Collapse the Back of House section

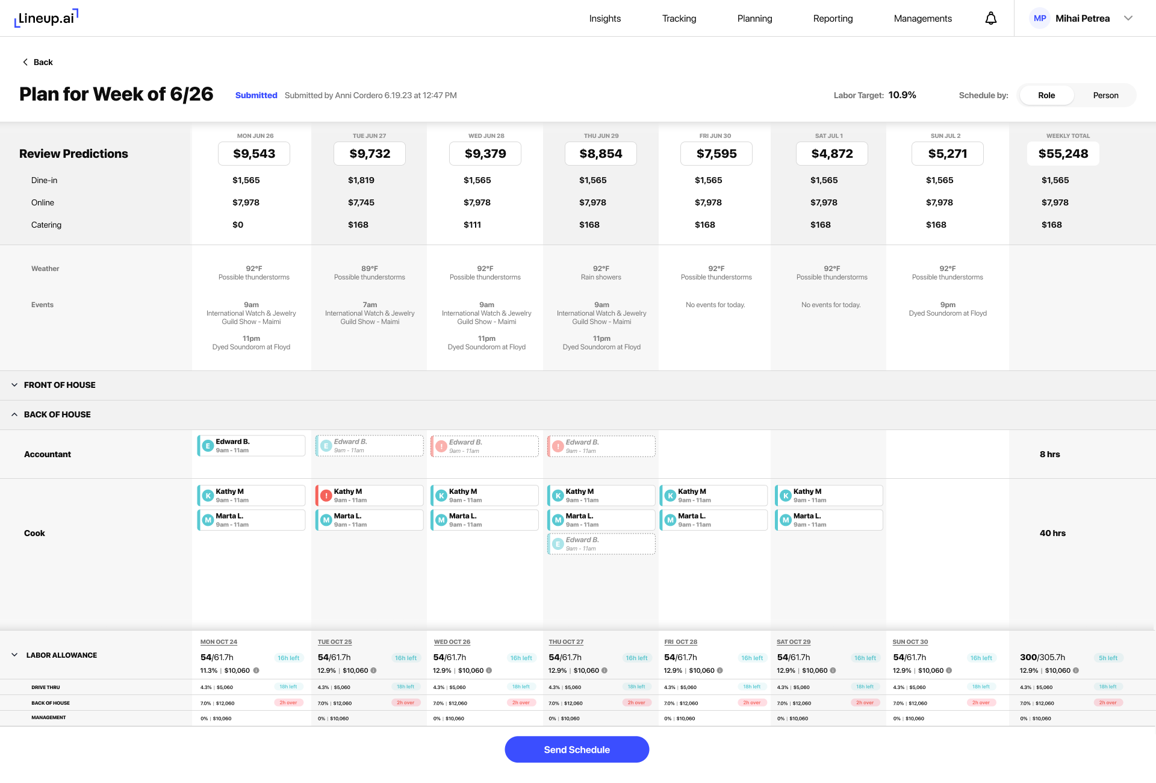tap(14, 414)
